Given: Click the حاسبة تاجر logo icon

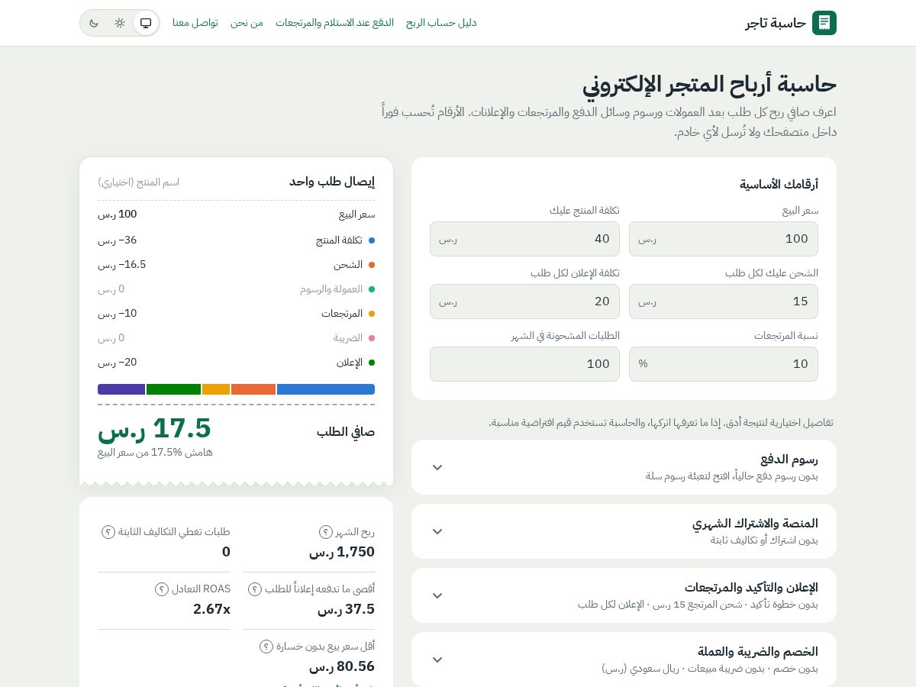Looking at the screenshot, I should (824, 23).
